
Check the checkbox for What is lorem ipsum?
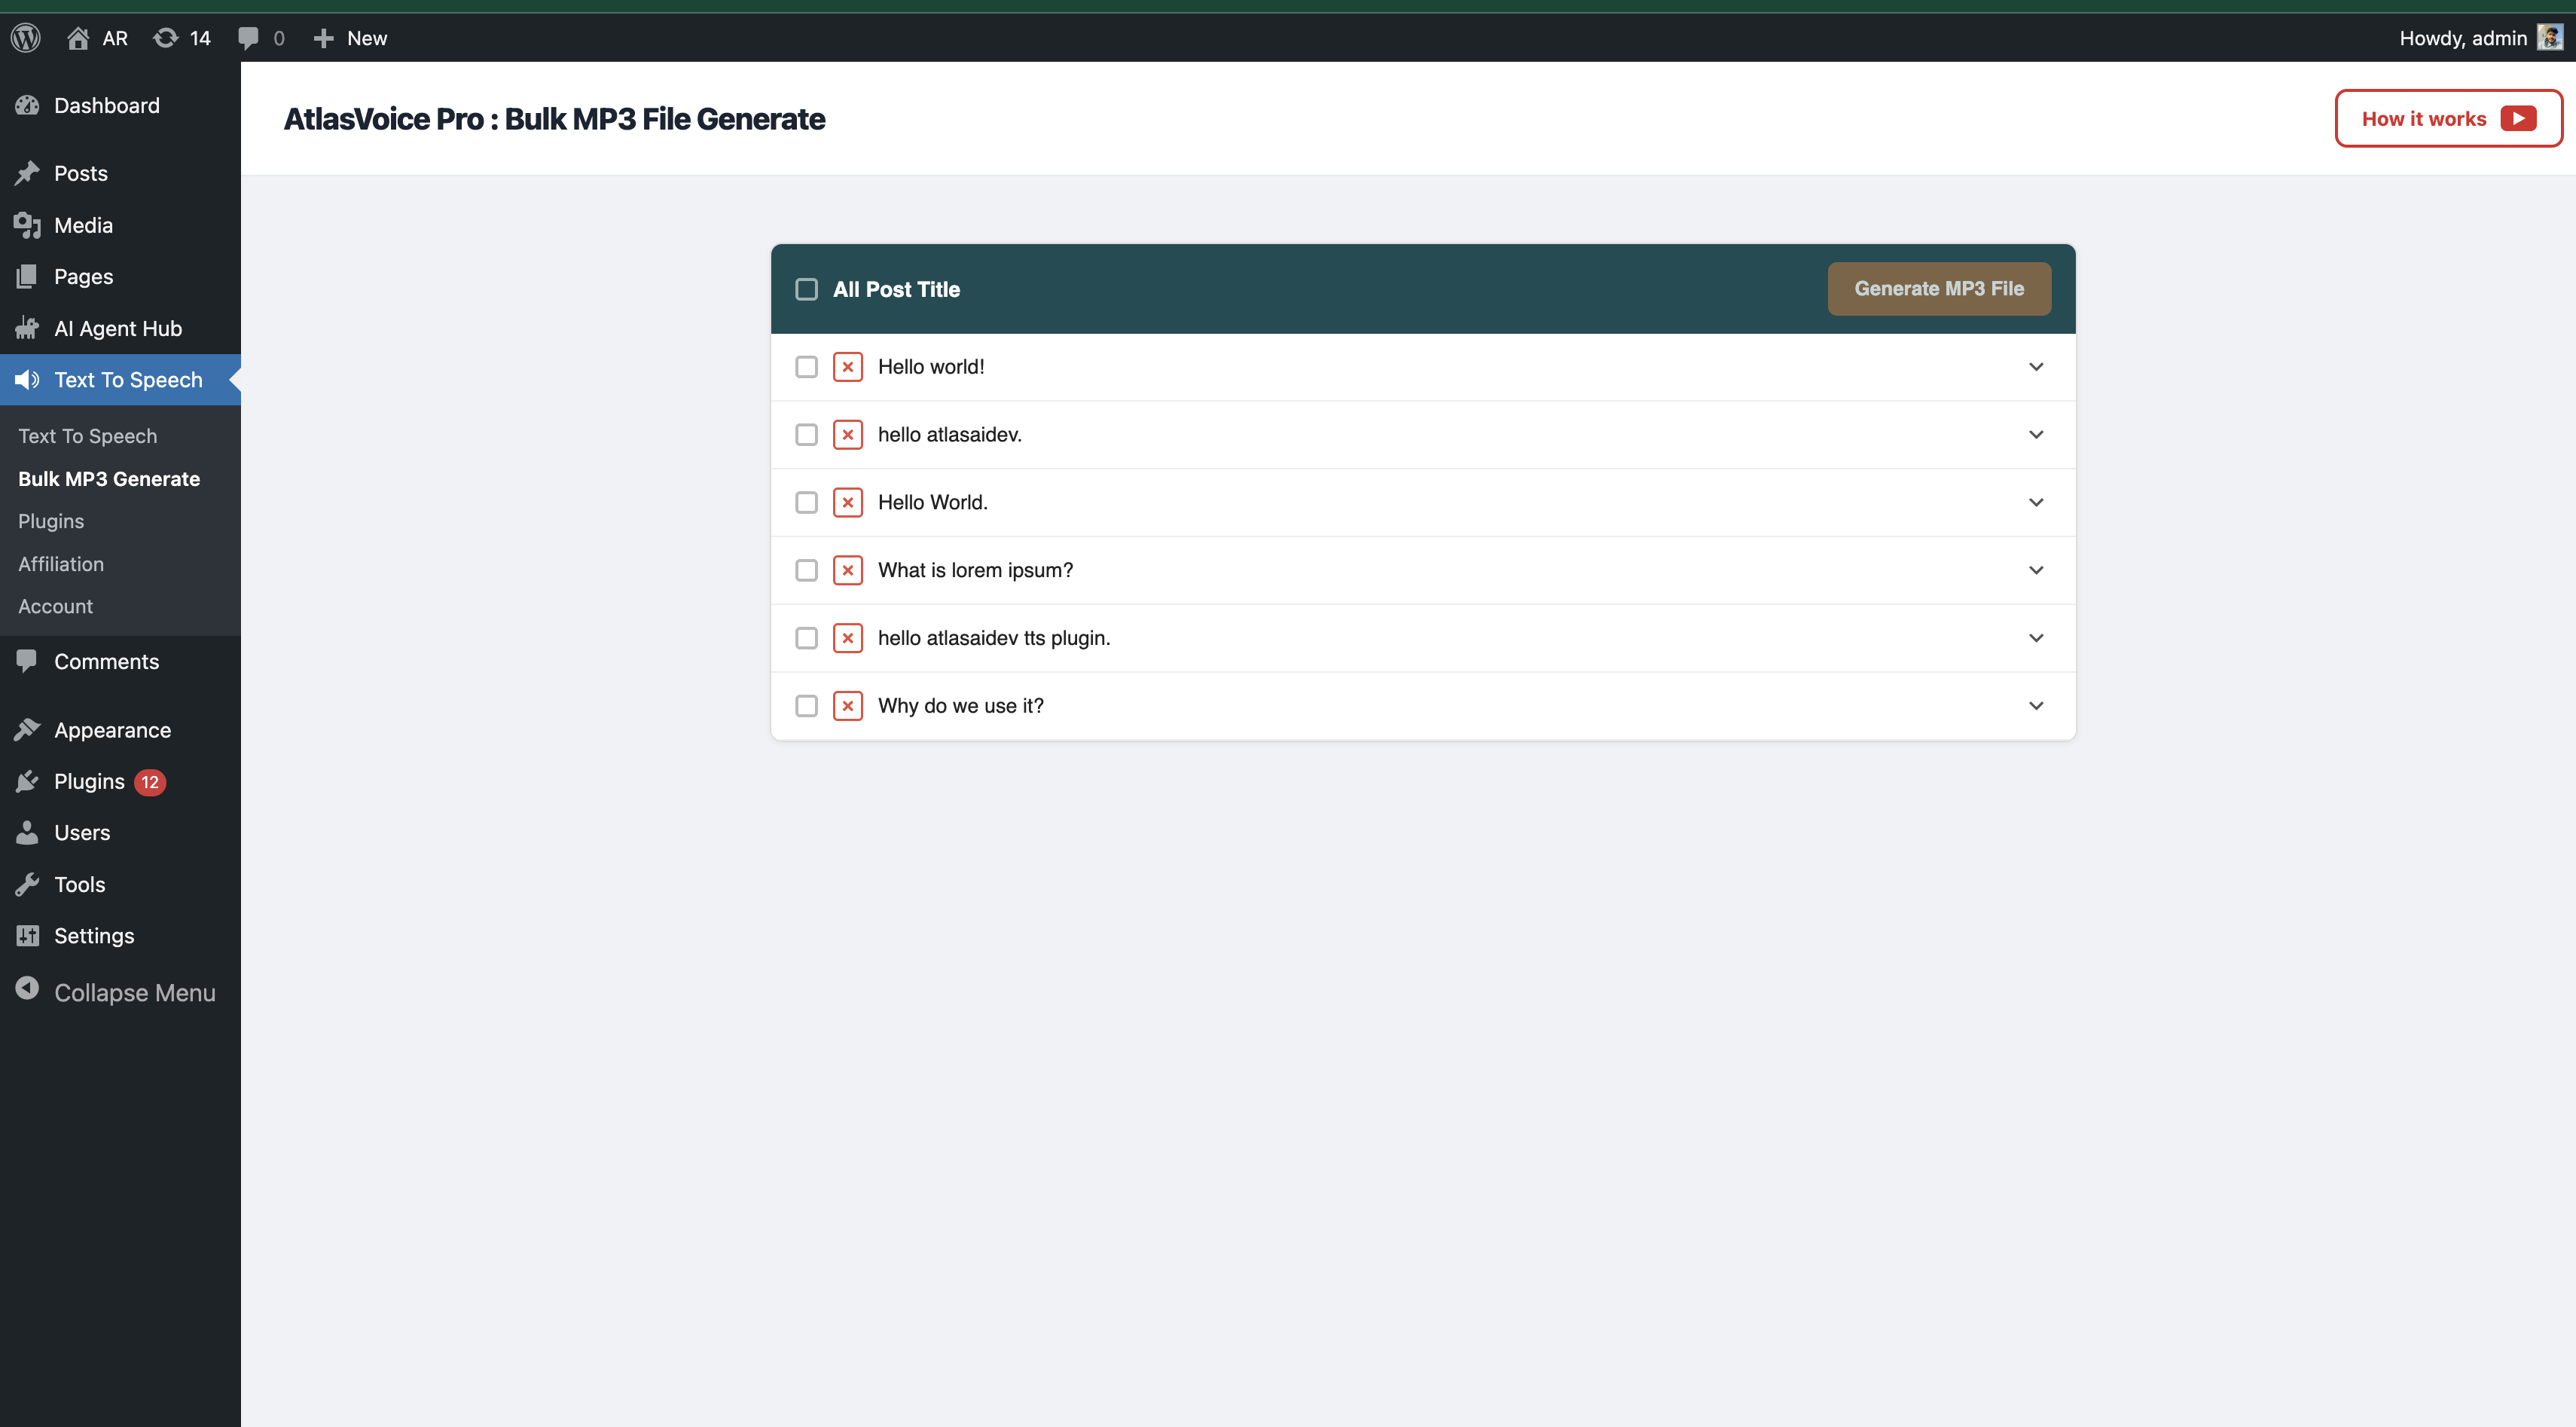point(806,570)
